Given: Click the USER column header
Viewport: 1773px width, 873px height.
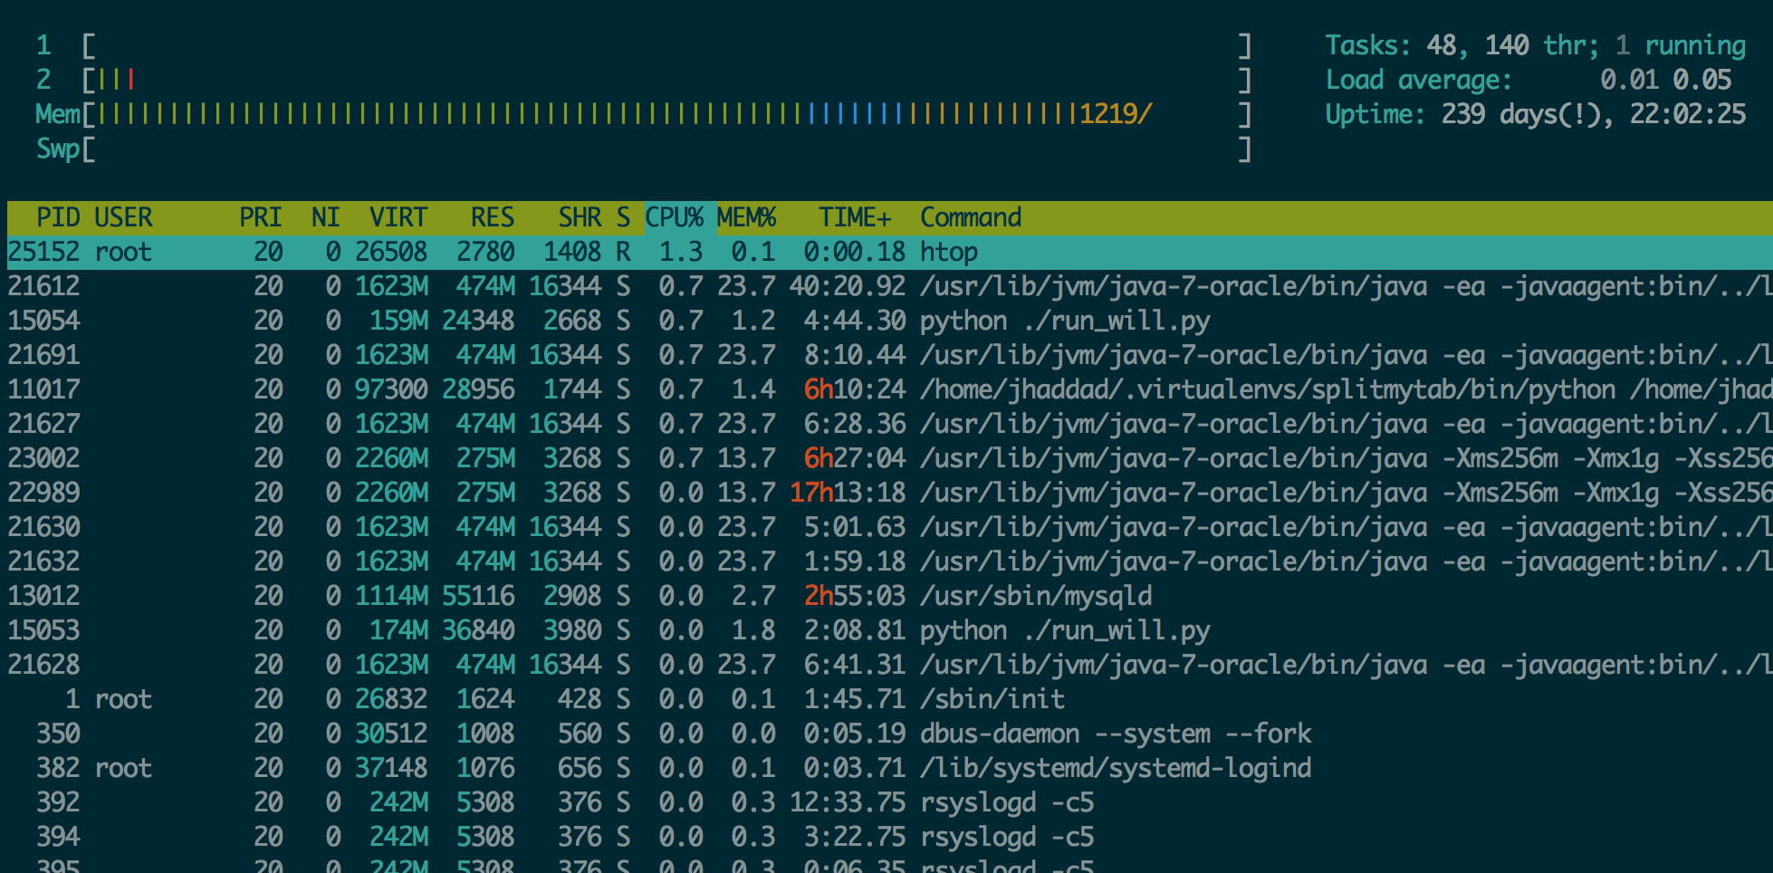Looking at the screenshot, I should click(x=123, y=217).
